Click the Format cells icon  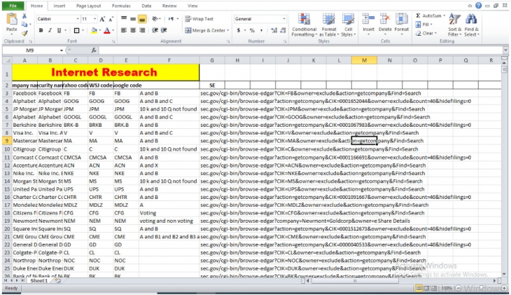tap(402, 20)
